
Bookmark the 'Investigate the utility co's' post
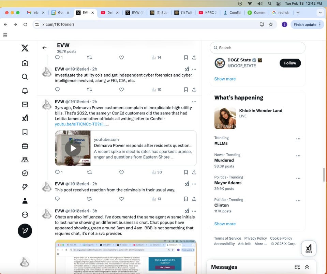pos(186,89)
